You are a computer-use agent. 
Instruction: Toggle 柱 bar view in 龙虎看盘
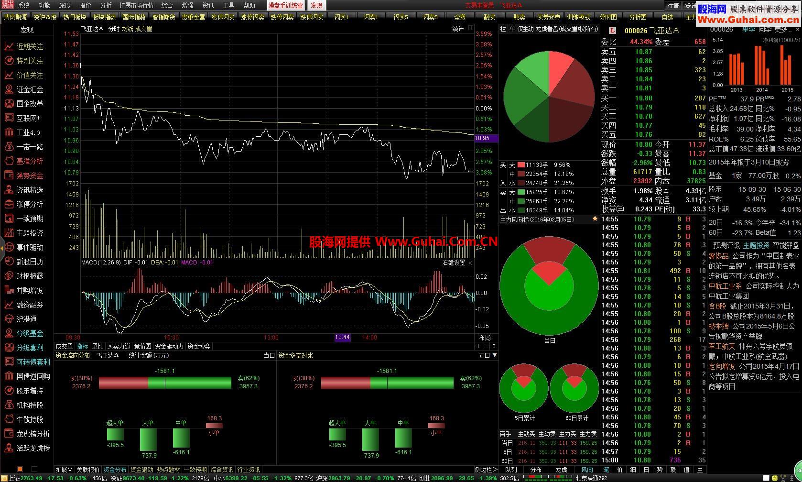[x=503, y=29]
